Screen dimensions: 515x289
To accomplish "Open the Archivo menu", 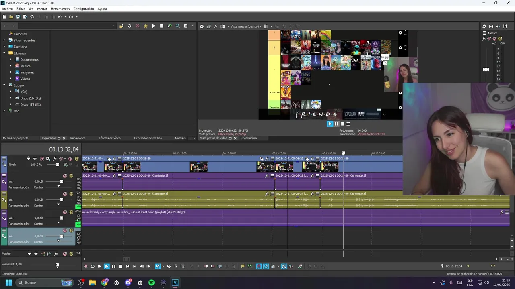I will click(7, 9).
